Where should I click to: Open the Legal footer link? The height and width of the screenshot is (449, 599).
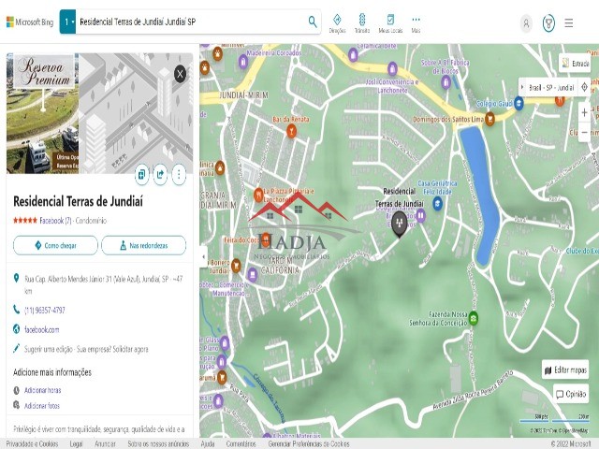click(x=76, y=443)
